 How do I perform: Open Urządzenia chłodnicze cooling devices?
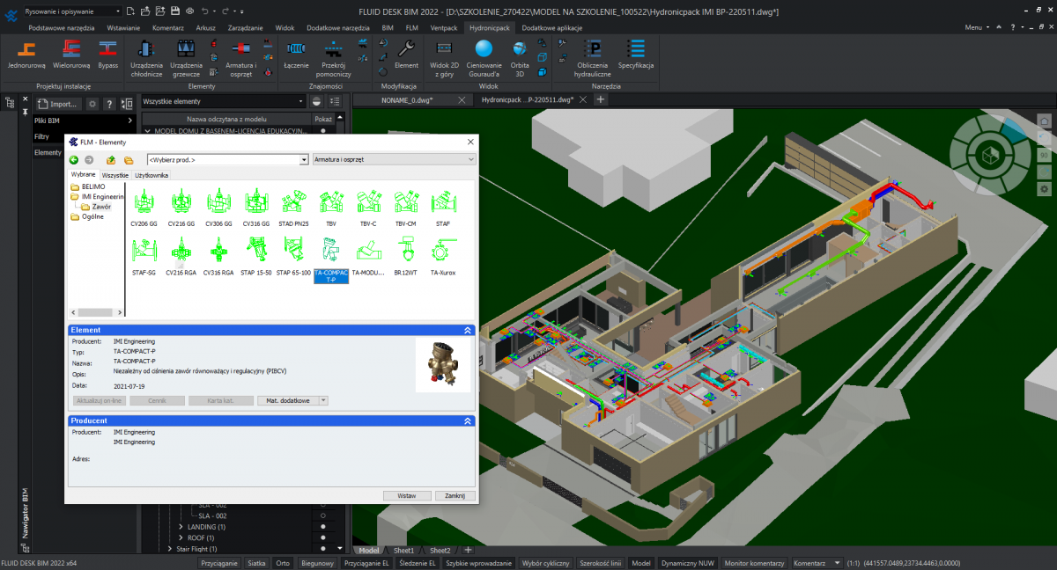(x=145, y=56)
